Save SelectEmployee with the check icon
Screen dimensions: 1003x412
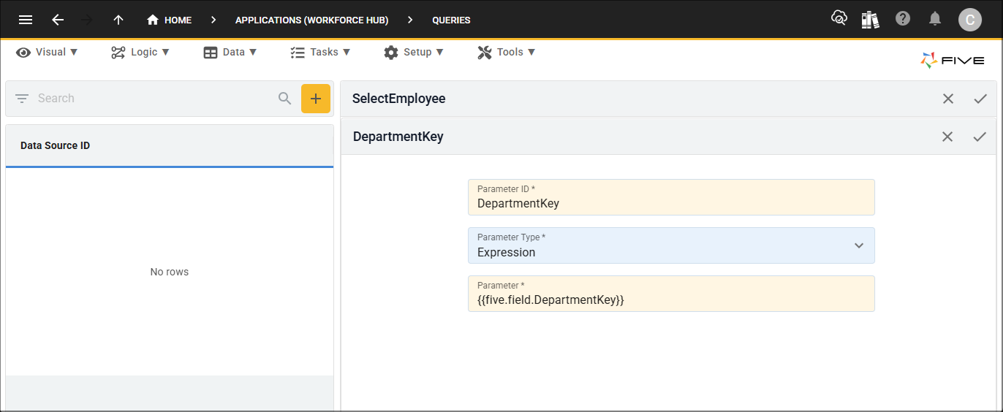pyautogui.click(x=980, y=99)
